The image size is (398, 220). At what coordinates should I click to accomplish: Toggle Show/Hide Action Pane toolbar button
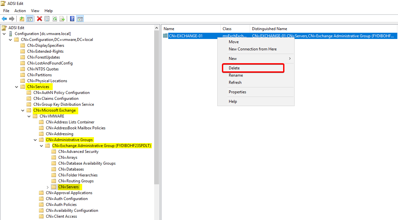80,19
